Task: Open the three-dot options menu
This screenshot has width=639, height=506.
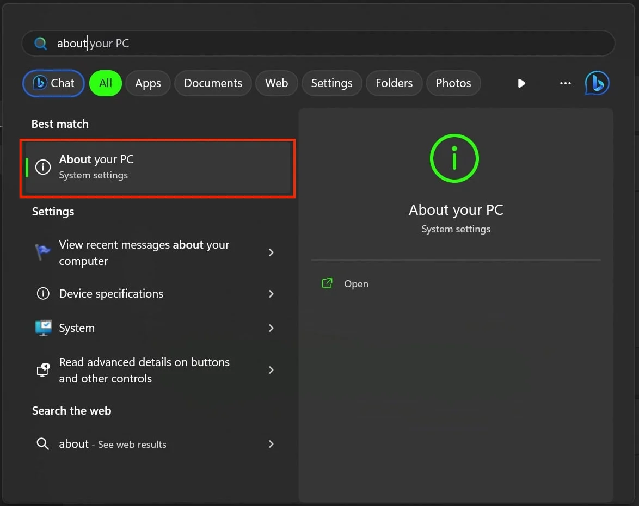Action: coord(565,83)
